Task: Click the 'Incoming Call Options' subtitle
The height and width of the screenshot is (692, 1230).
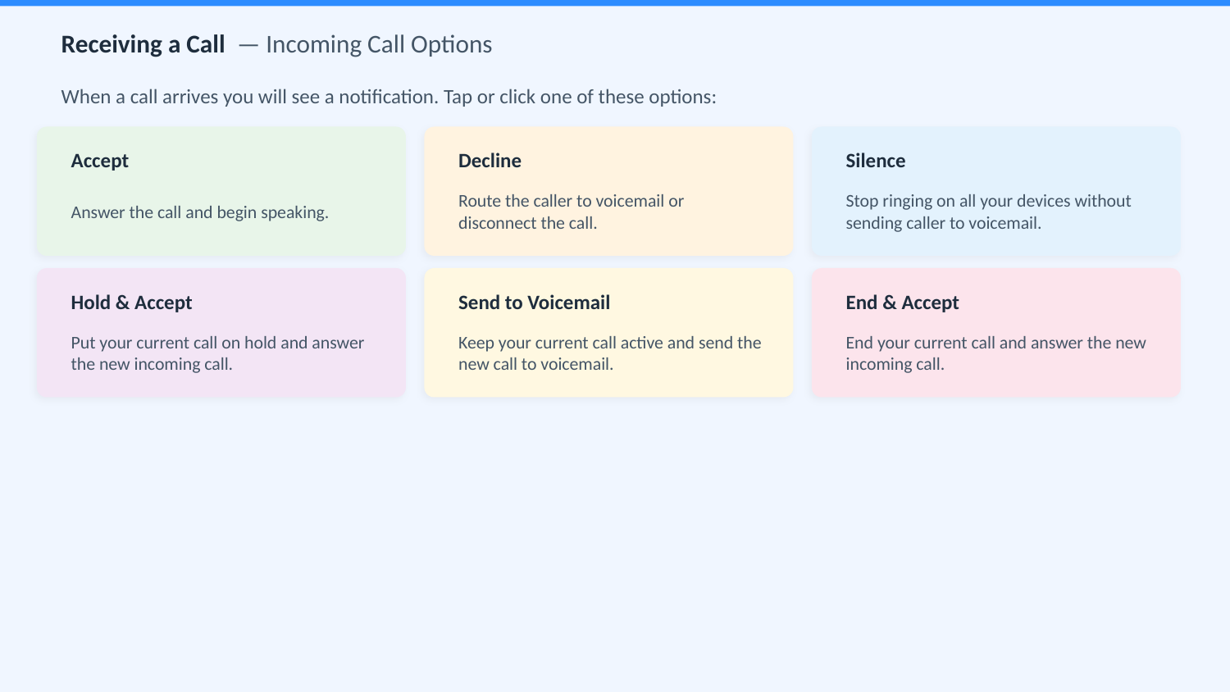Action: 379,44
